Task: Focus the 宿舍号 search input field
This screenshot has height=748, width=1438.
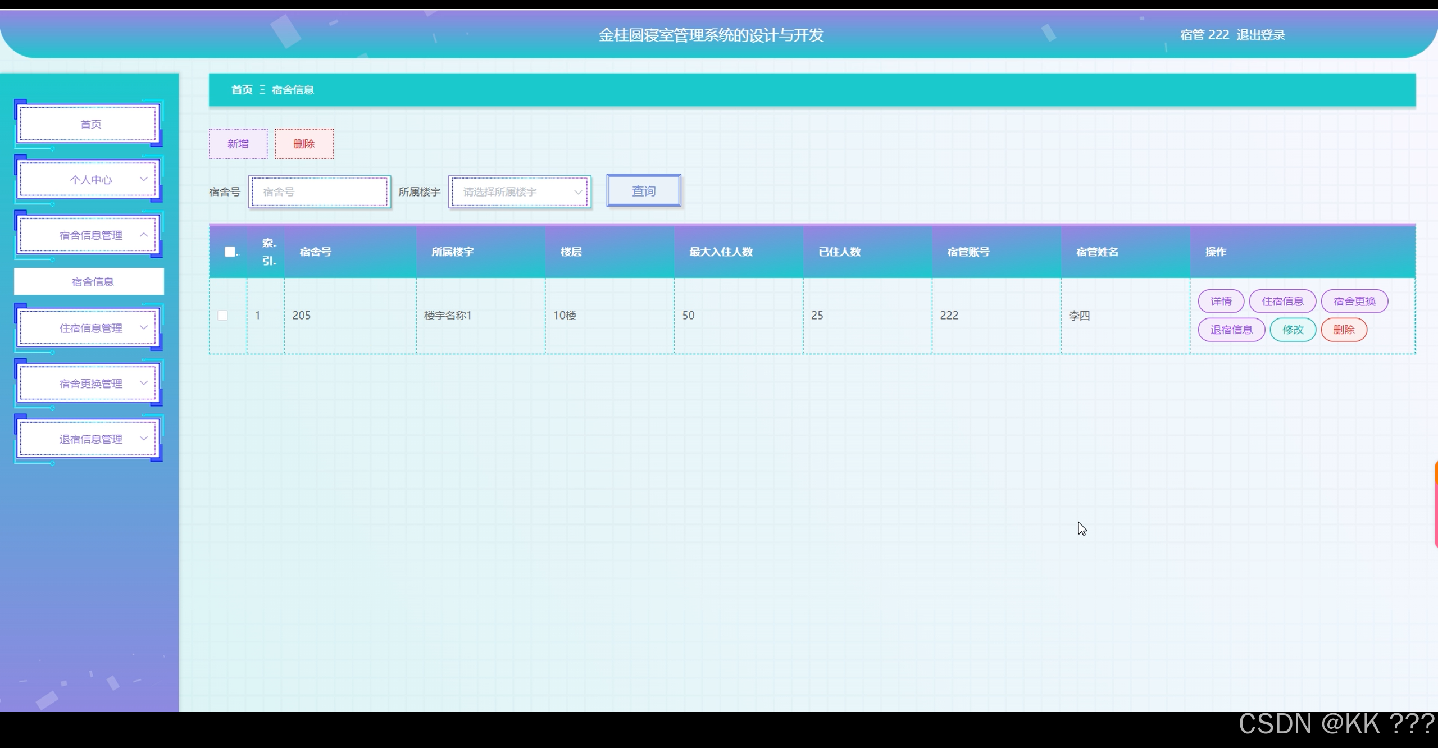Action: [x=319, y=192]
